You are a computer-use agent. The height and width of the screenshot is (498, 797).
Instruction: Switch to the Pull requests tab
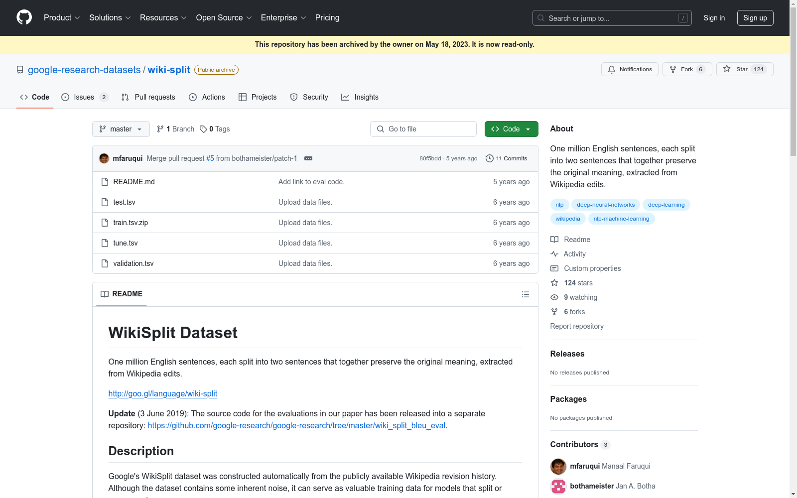click(148, 97)
